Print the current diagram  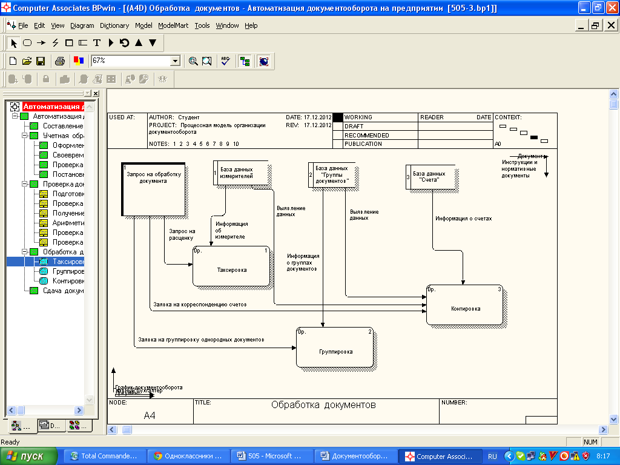click(60, 61)
